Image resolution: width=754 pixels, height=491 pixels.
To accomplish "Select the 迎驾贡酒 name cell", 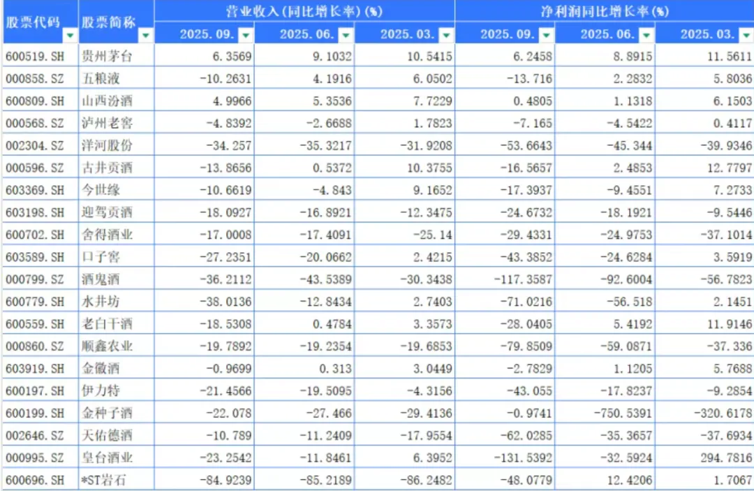I will point(117,212).
